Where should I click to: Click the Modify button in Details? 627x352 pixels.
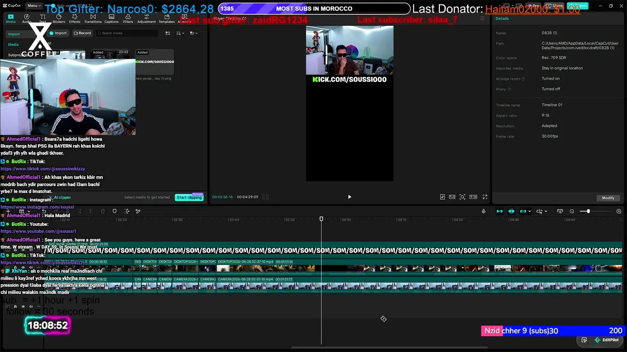coord(608,198)
